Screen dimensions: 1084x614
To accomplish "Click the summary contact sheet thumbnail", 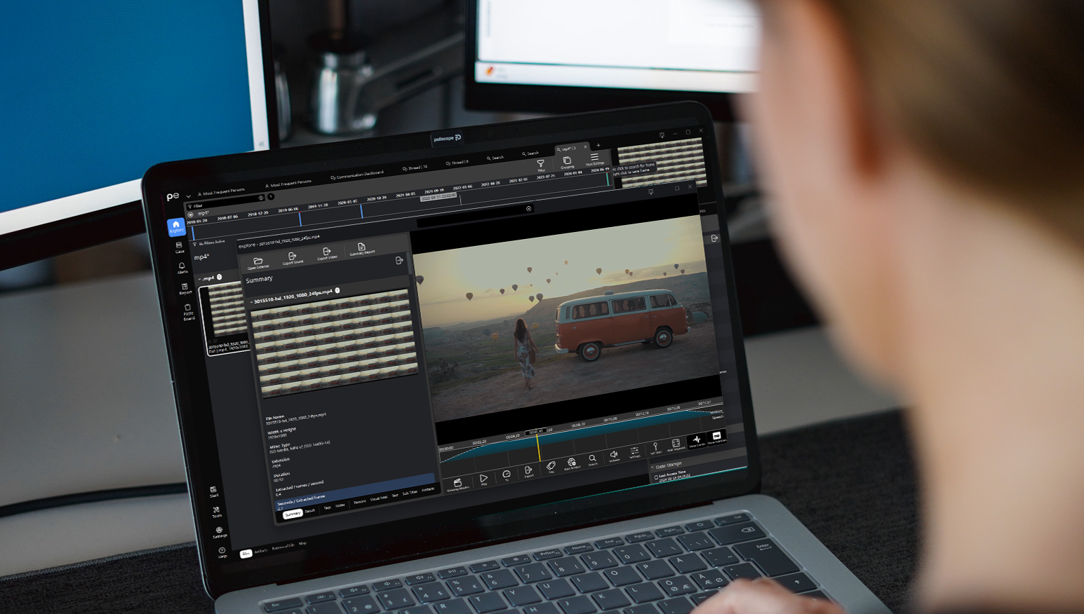I will click(x=334, y=343).
